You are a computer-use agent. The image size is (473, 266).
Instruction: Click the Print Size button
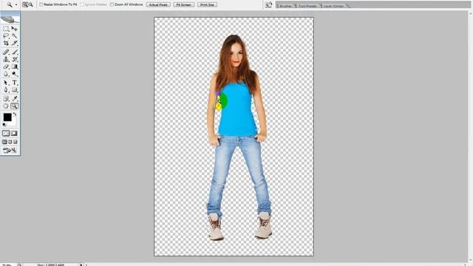(x=207, y=4)
